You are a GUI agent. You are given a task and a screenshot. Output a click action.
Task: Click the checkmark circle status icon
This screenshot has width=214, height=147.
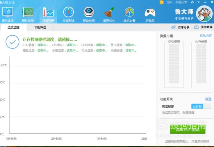point(13,42)
